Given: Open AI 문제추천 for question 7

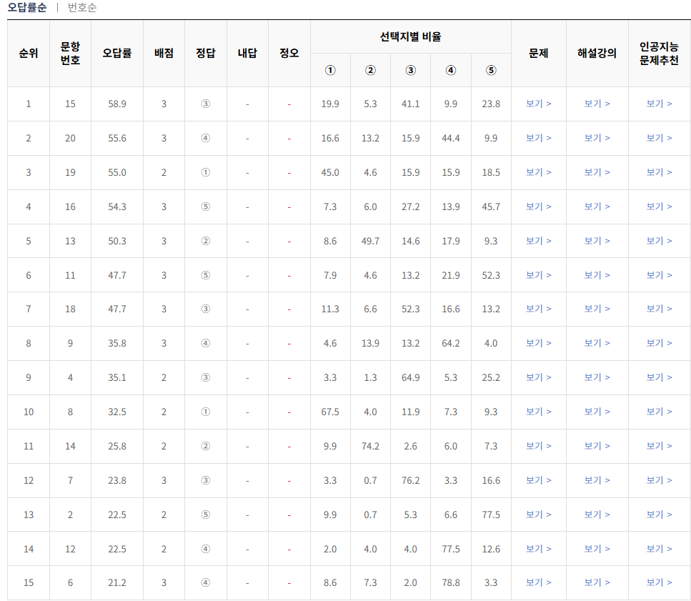Looking at the screenshot, I should point(658,480).
